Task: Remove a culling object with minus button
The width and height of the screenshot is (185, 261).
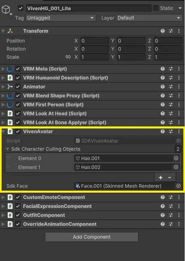Action: pyautogui.click(x=170, y=177)
